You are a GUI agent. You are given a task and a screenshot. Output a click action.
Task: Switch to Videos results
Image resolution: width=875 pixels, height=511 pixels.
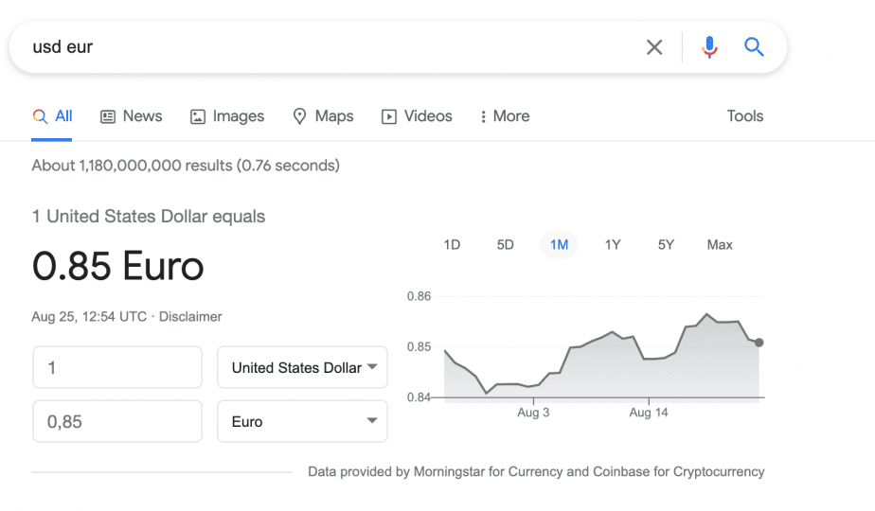click(x=417, y=116)
